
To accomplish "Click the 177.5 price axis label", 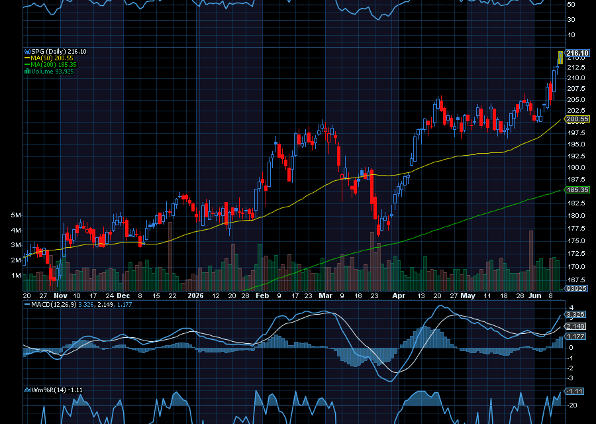I will point(576,228).
